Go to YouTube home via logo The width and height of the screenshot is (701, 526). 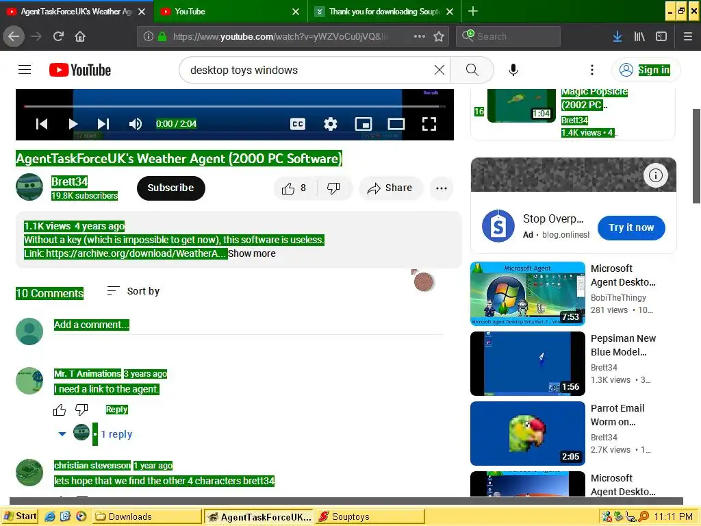(80, 70)
